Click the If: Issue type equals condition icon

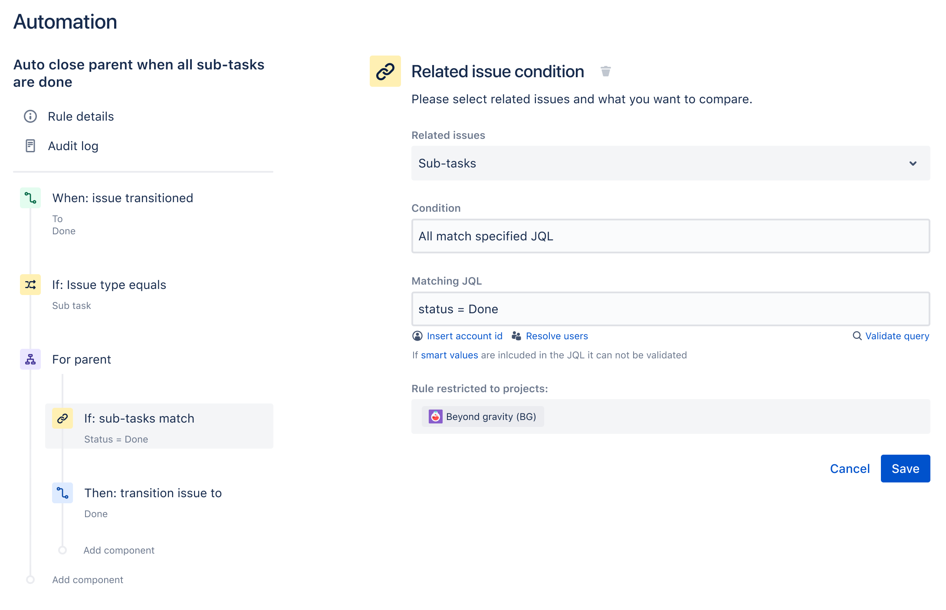(x=30, y=285)
